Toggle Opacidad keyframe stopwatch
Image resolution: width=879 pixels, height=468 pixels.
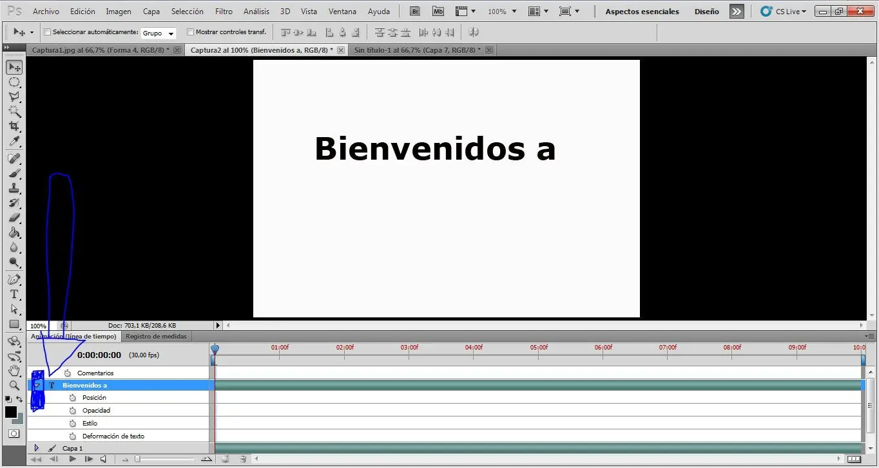pyautogui.click(x=73, y=411)
